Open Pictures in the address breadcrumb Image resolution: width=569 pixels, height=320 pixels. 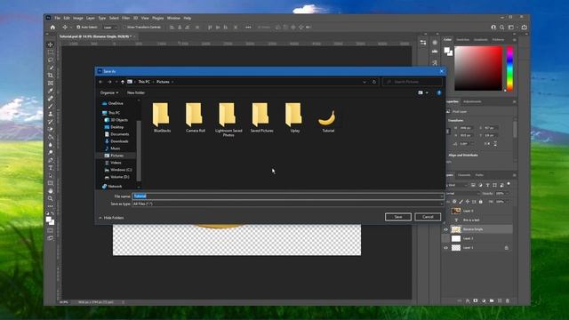(163, 82)
